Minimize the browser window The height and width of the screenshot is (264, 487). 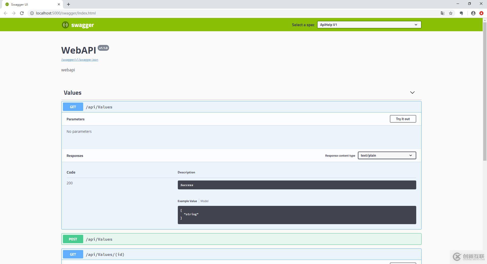(458, 4)
